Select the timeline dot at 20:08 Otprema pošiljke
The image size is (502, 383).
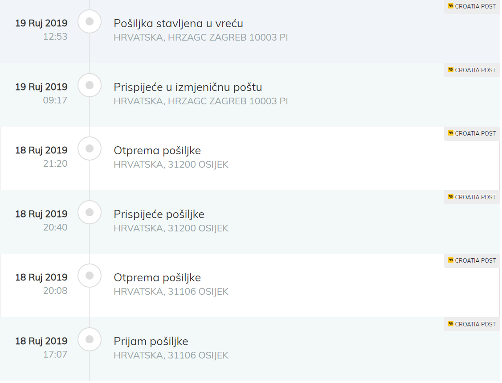(90, 276)
